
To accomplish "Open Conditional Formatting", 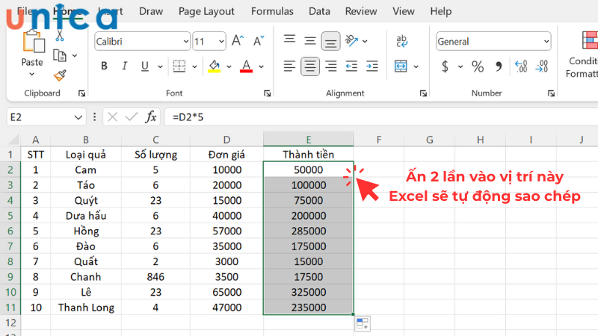I will click(584, 55).
